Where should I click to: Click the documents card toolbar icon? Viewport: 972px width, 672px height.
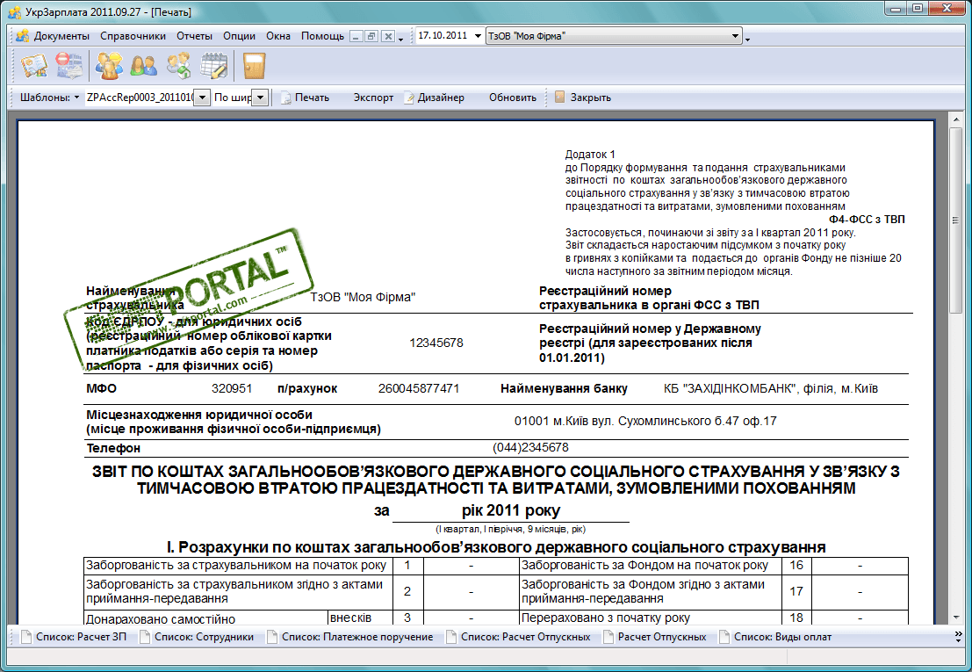(x=34, y=67)
